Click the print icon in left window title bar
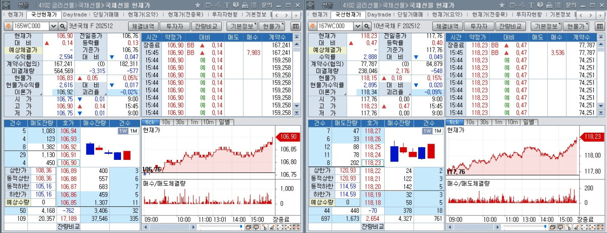The height and width of the screenshot is (233, 607). coord(245,6)
